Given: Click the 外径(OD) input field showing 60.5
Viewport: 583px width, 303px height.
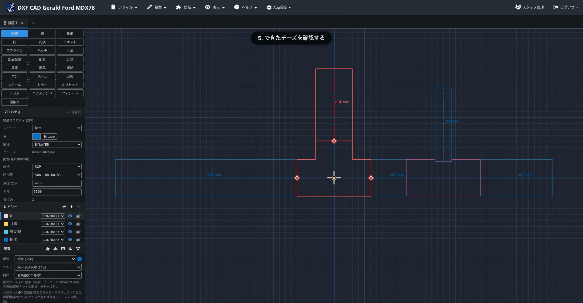Looking at the screenshot, I should coord(57,183).
